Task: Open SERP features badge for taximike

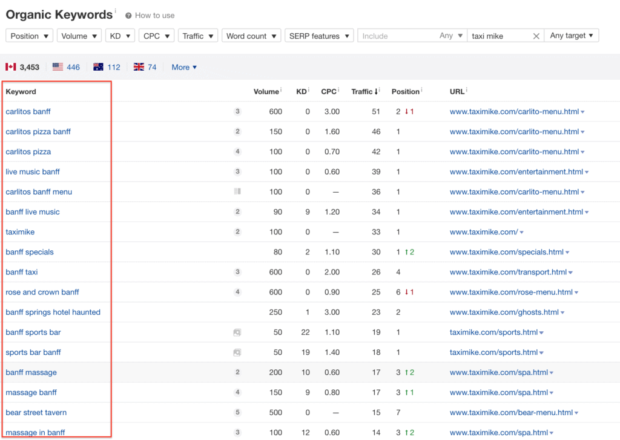Action: tap(237, 231)
